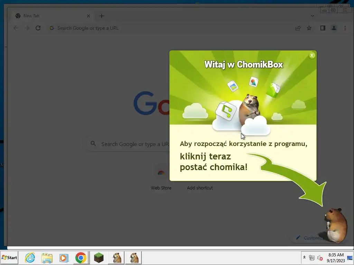
Task: Close the New Tab tab
Action: 88,16
